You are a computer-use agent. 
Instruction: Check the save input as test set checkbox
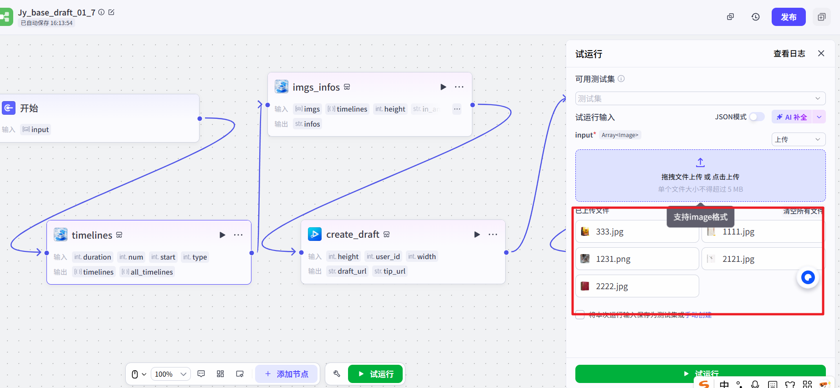[580, 315]
